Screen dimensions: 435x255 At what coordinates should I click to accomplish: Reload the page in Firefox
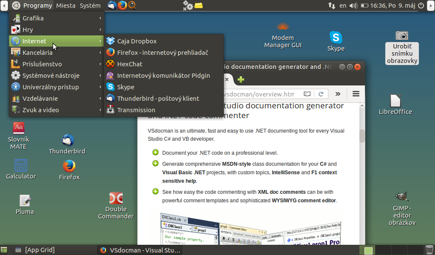[x=321, y=94]
